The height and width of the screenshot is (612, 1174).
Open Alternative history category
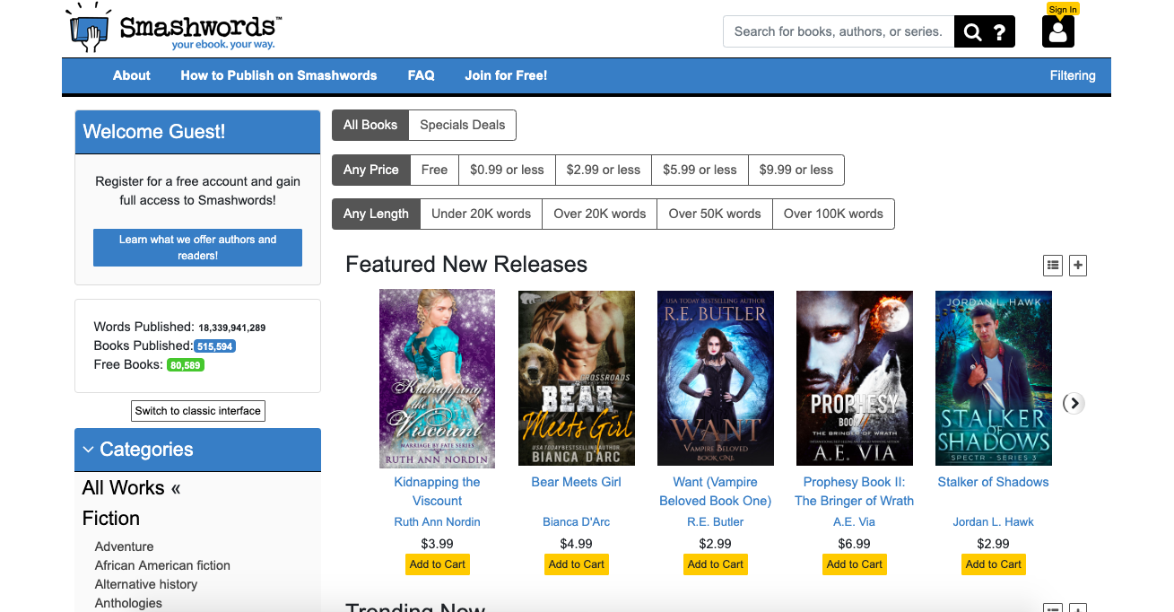tap(146, 584)
